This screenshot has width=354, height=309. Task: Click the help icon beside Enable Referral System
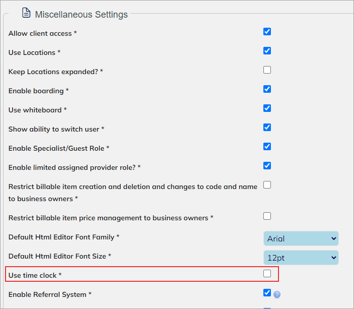[277, 294]
